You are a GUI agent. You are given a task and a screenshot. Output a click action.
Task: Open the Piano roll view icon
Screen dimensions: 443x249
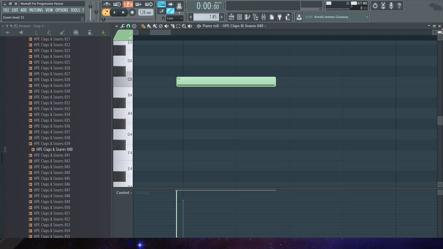click(247, 17)
